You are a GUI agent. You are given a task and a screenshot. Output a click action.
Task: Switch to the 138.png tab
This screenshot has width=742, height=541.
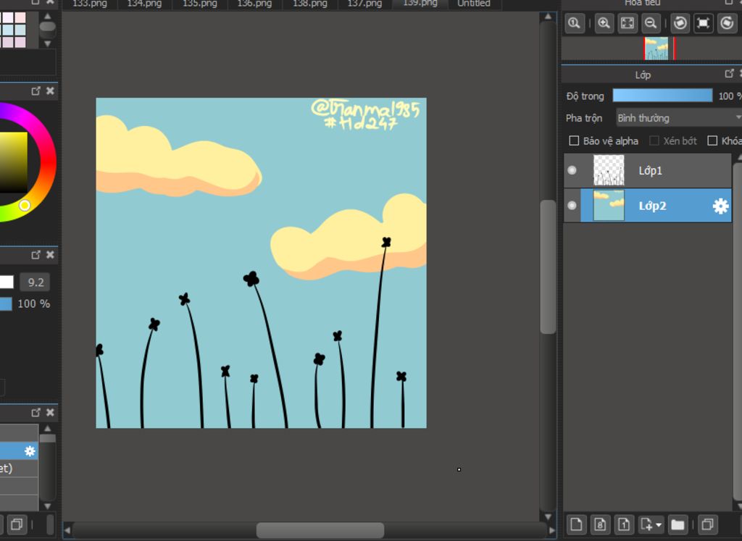(310, 4)
